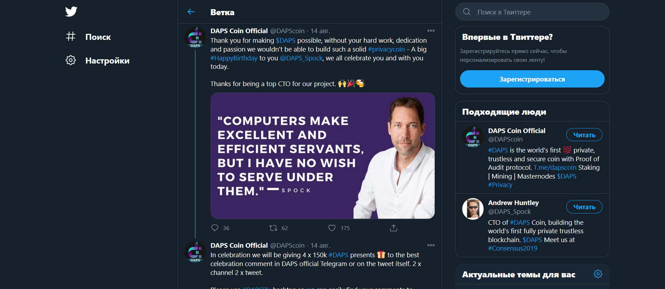Screen dimensions: 665x289
Task: Focus the Поиск в Твиттере search field
Action: [x=532, y=12]
